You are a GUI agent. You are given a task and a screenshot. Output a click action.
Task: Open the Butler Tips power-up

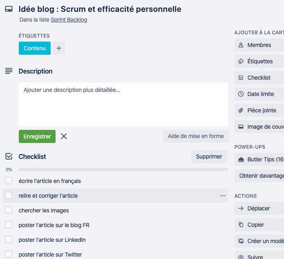[x=259, y=159]
